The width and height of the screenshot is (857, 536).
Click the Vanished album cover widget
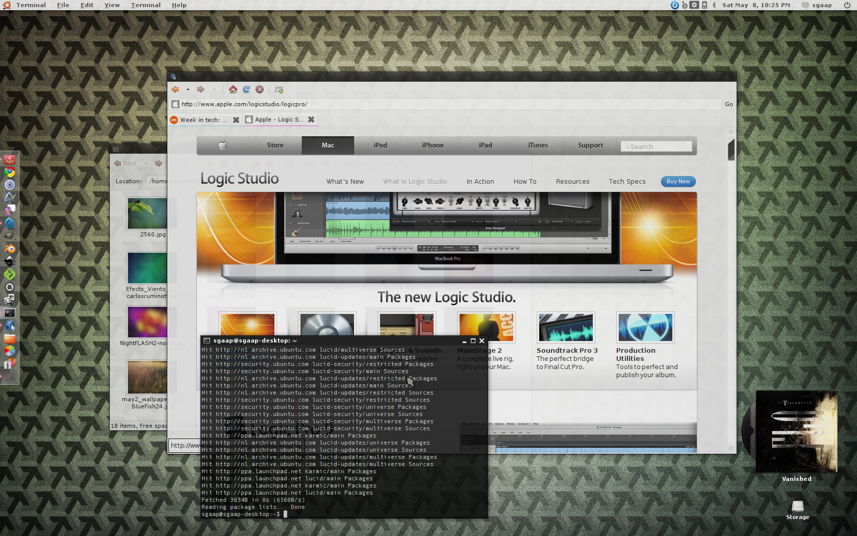[797, 432]
